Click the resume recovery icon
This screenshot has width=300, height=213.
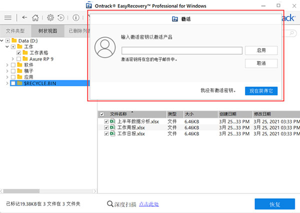point(61,18)
